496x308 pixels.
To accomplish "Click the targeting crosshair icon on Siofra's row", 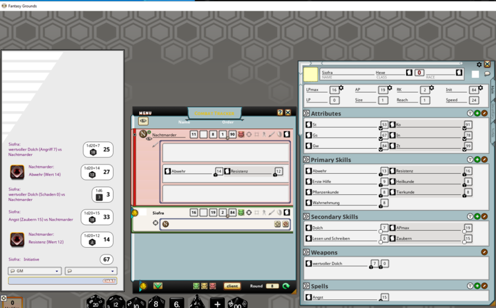I will pos(249,212).
